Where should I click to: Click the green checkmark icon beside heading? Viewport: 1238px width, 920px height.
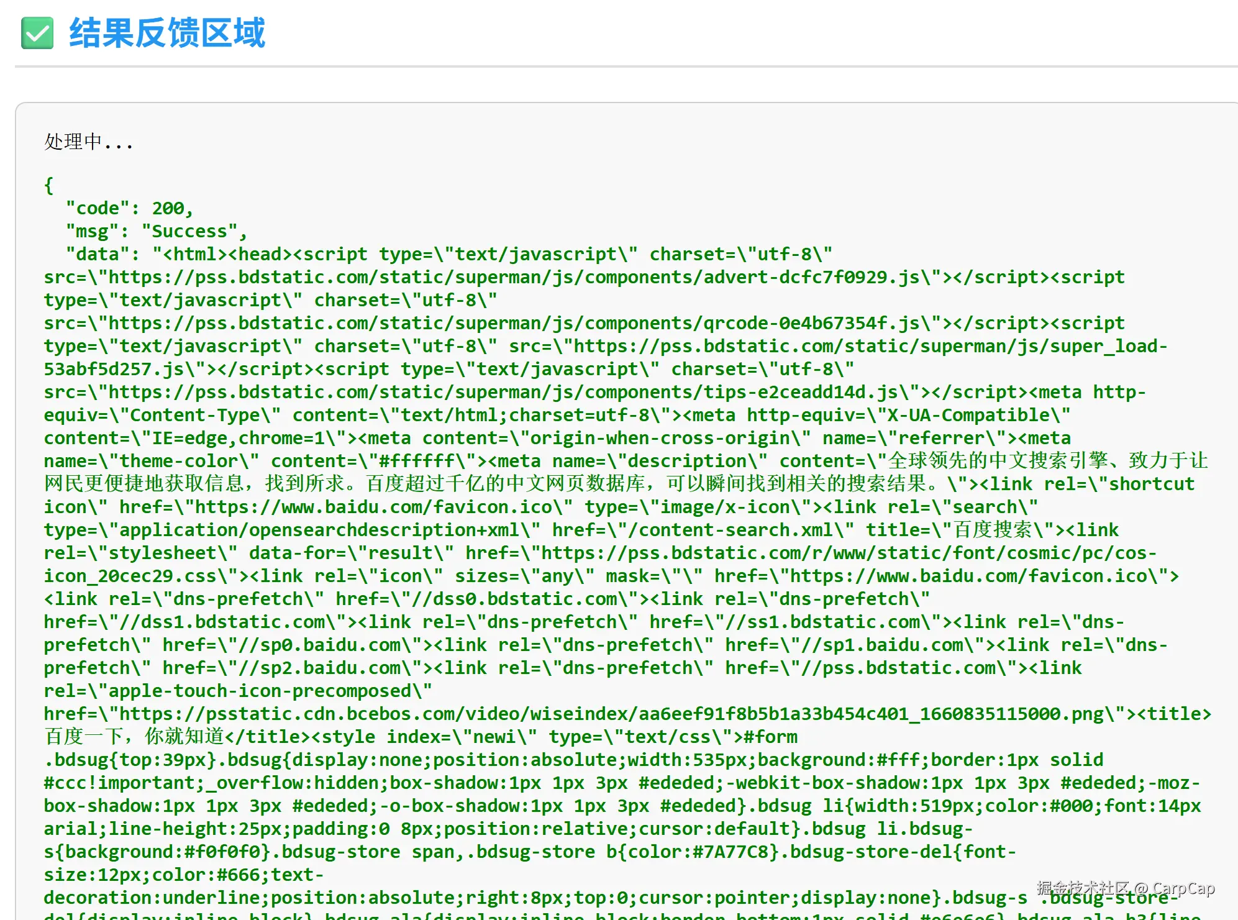37,33
